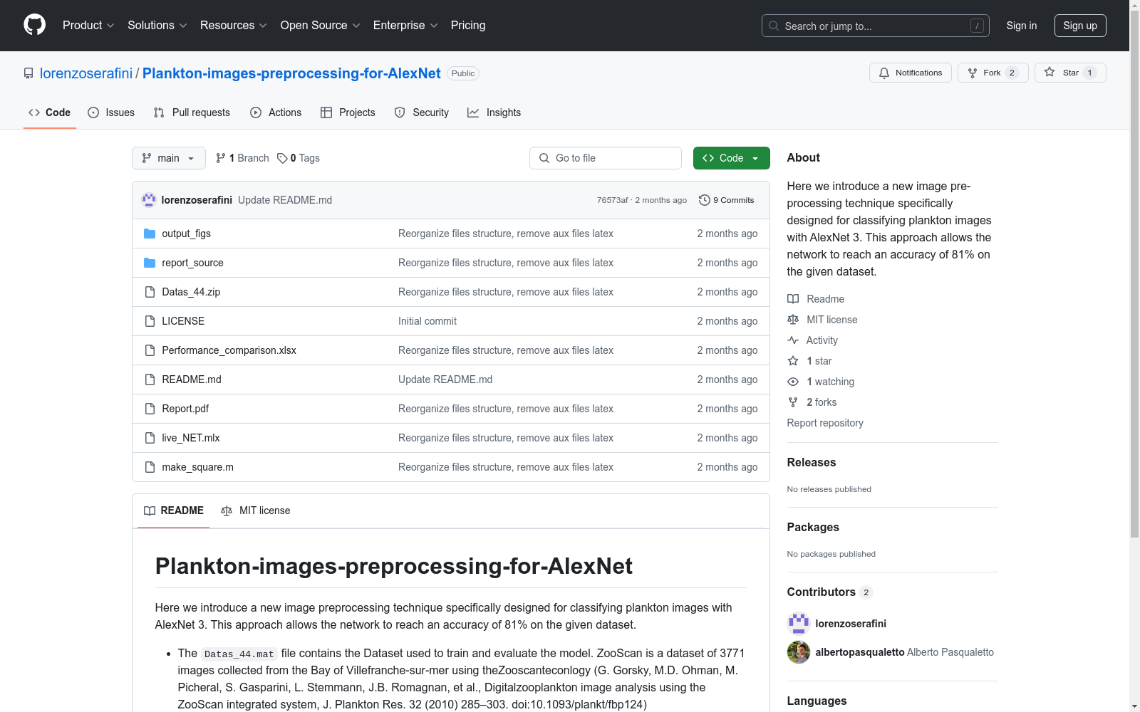Click albertopasqualetto's avatar in Contributors

point(799,652)
